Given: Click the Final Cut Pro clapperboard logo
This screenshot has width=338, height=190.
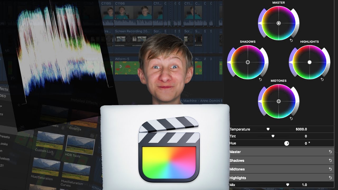Looking at the screenshot, I should 169,149.
